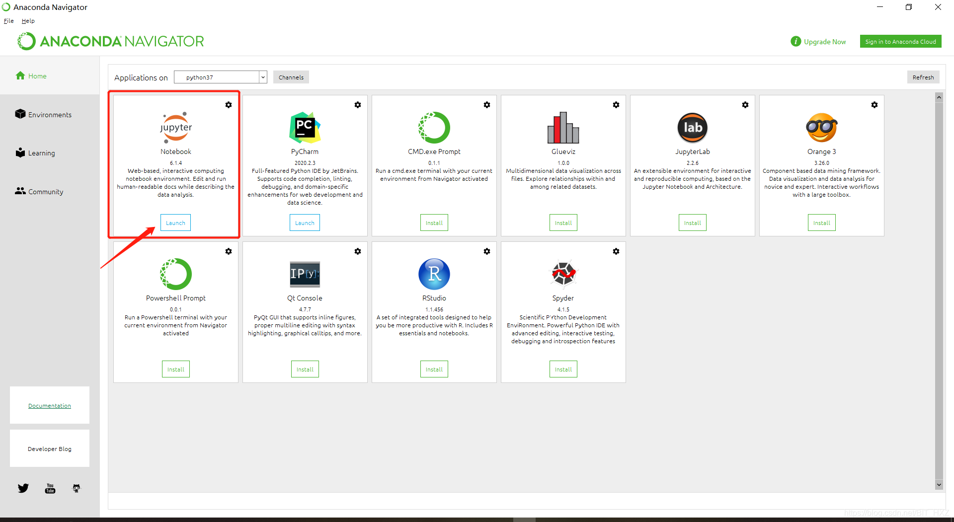Open Anaconda Twitter page icon
The height and width of the screenshot is (522, 954).
[23, 488]
